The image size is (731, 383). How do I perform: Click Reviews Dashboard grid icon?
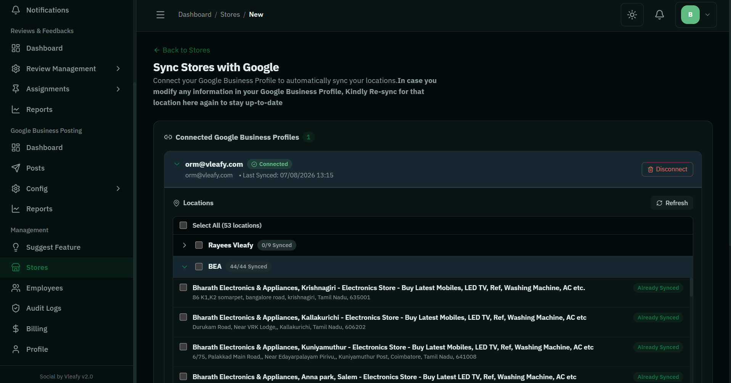coord(16,48)
